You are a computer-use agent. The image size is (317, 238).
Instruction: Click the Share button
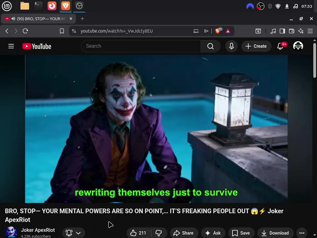coord(184,233)
